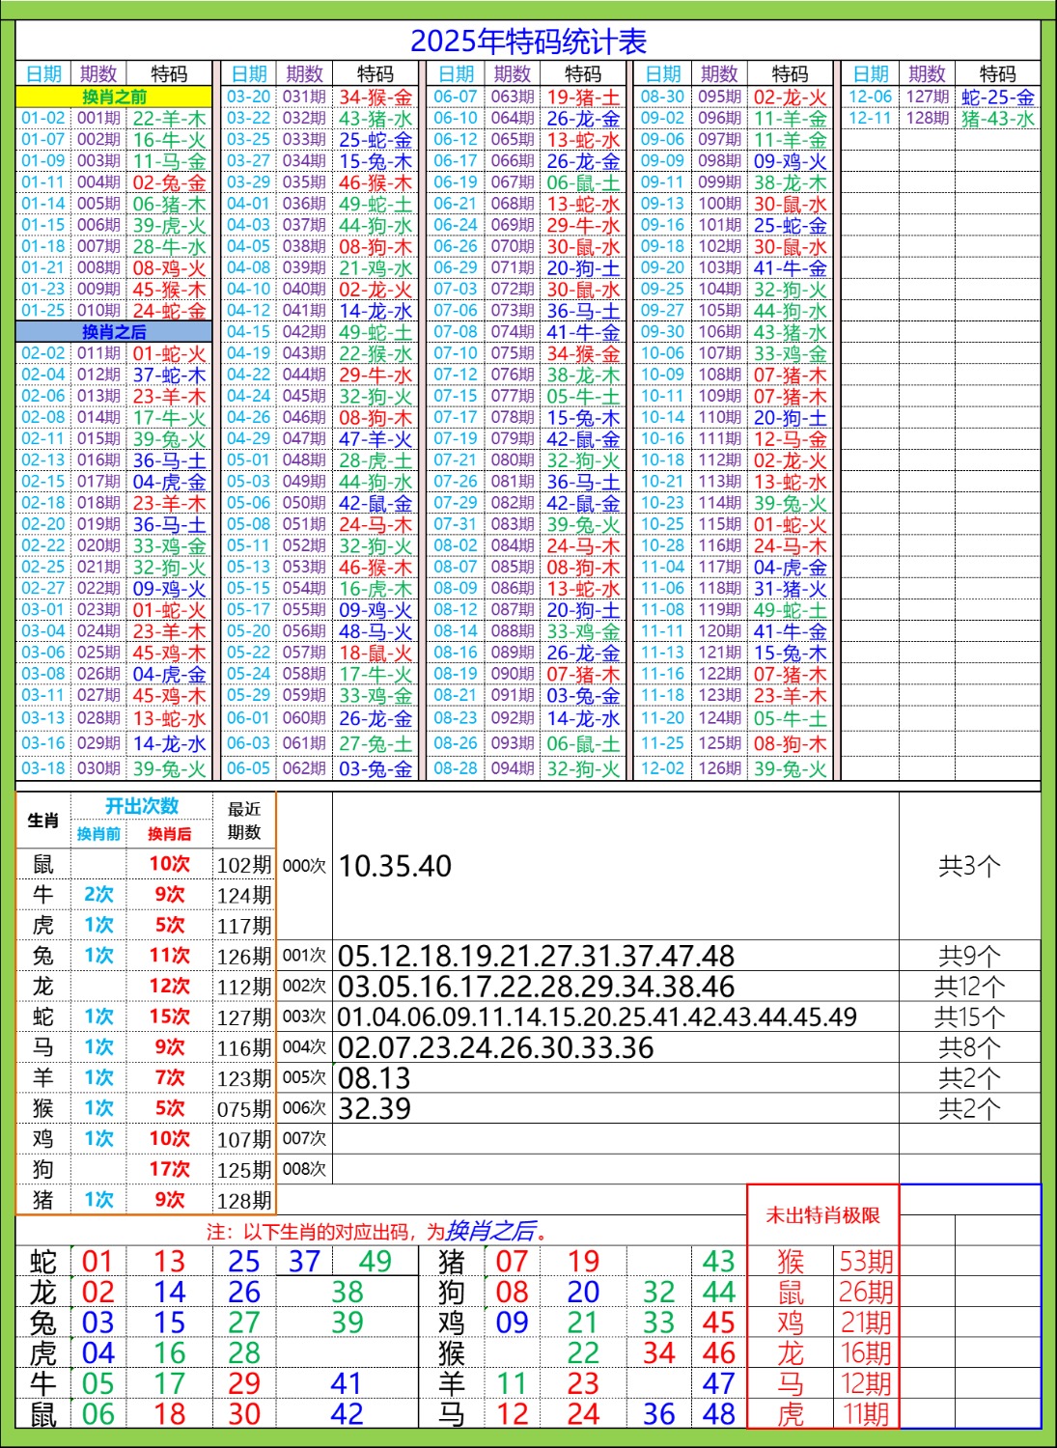Viewport: 1057px width, 1448px height.
Task: Select the 17次 count for 狗
Action: [169, 1169]
